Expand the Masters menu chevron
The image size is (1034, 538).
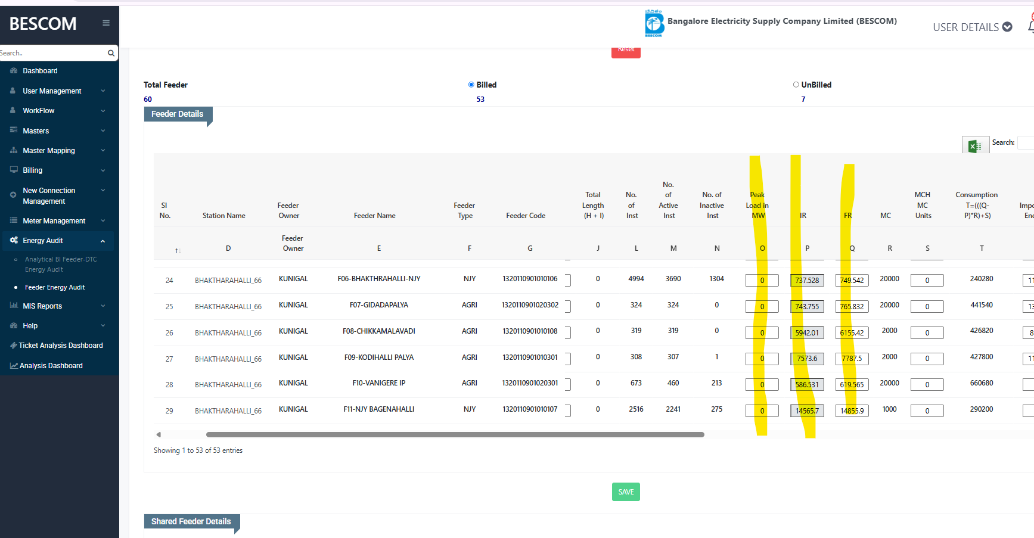click(x=103, y=130)
